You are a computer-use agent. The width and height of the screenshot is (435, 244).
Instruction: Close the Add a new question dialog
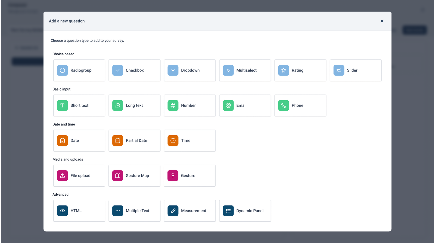click(x=382, y=21)
